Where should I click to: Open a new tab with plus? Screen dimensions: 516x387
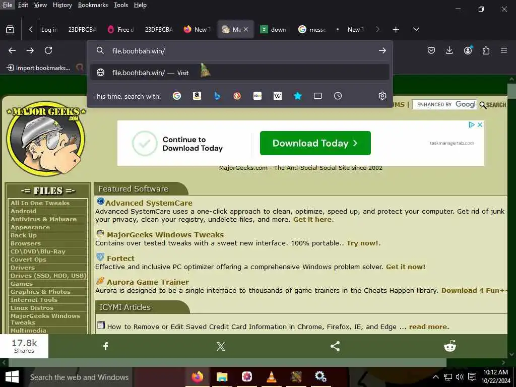tap(396, 29)
